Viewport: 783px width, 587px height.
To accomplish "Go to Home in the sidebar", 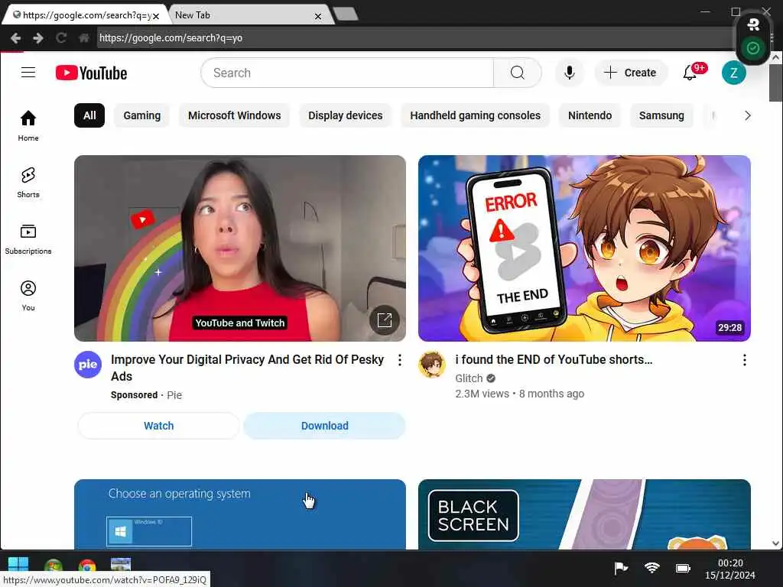I will pyautogui.click(x=28, y=126).
